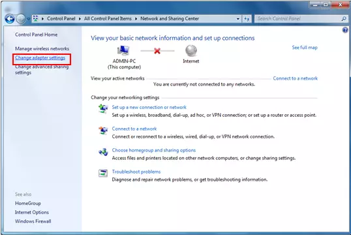351x235 pixels.
Task: Open the address bar history dropdown
Action: (x=238, y=19)
